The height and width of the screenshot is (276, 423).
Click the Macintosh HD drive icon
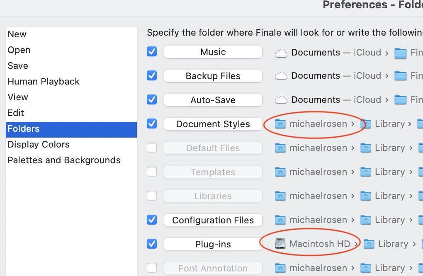click(x=281, y=244)
